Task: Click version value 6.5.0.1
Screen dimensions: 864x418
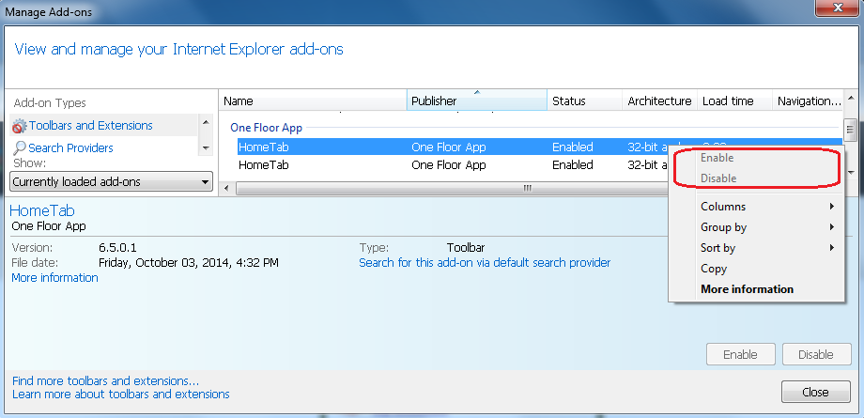Action: [x=117, y=248]
